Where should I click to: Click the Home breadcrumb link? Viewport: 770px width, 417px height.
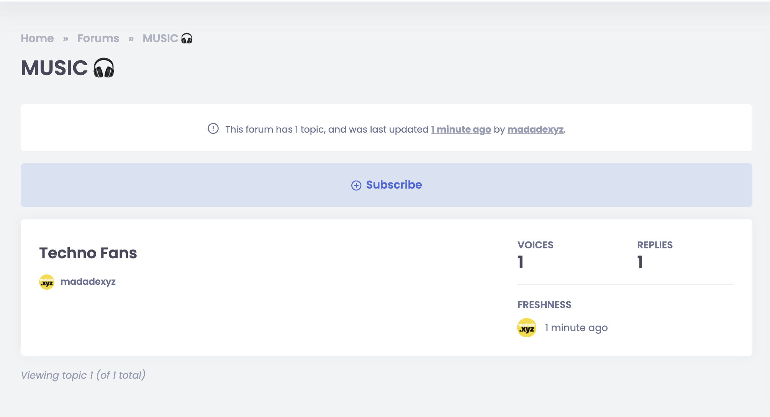(37, 38)
